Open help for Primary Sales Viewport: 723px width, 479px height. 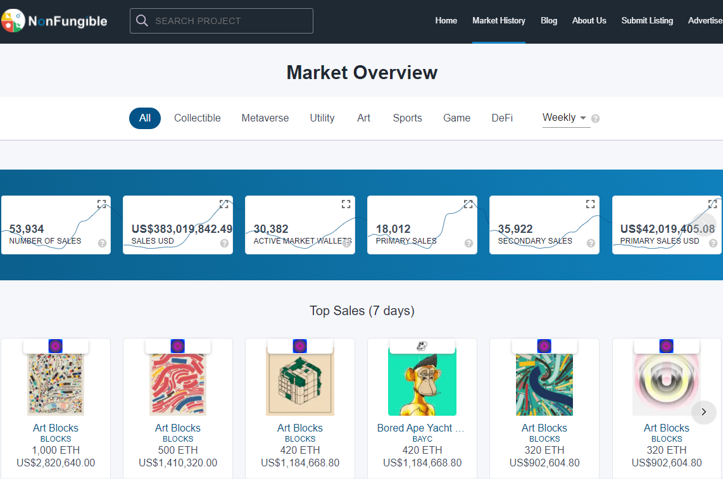pos(469,243)
